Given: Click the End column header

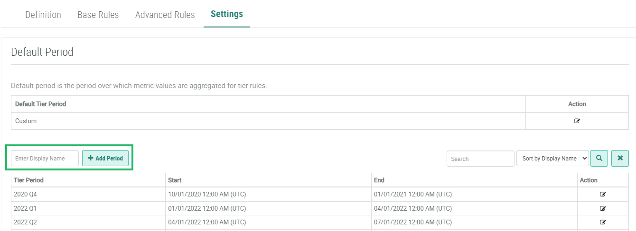Looking at the screenshot, I should 379,180.
